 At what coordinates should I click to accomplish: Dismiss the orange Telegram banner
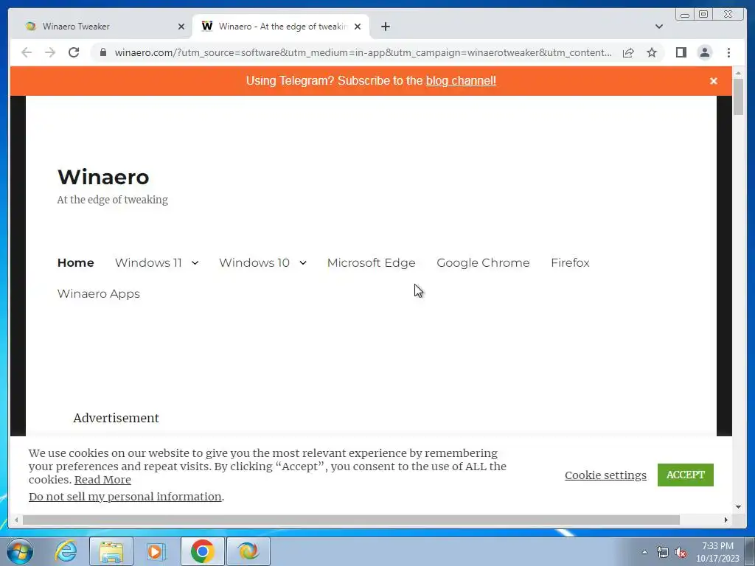714,81
